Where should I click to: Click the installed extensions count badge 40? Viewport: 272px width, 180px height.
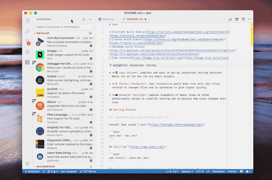90,33
